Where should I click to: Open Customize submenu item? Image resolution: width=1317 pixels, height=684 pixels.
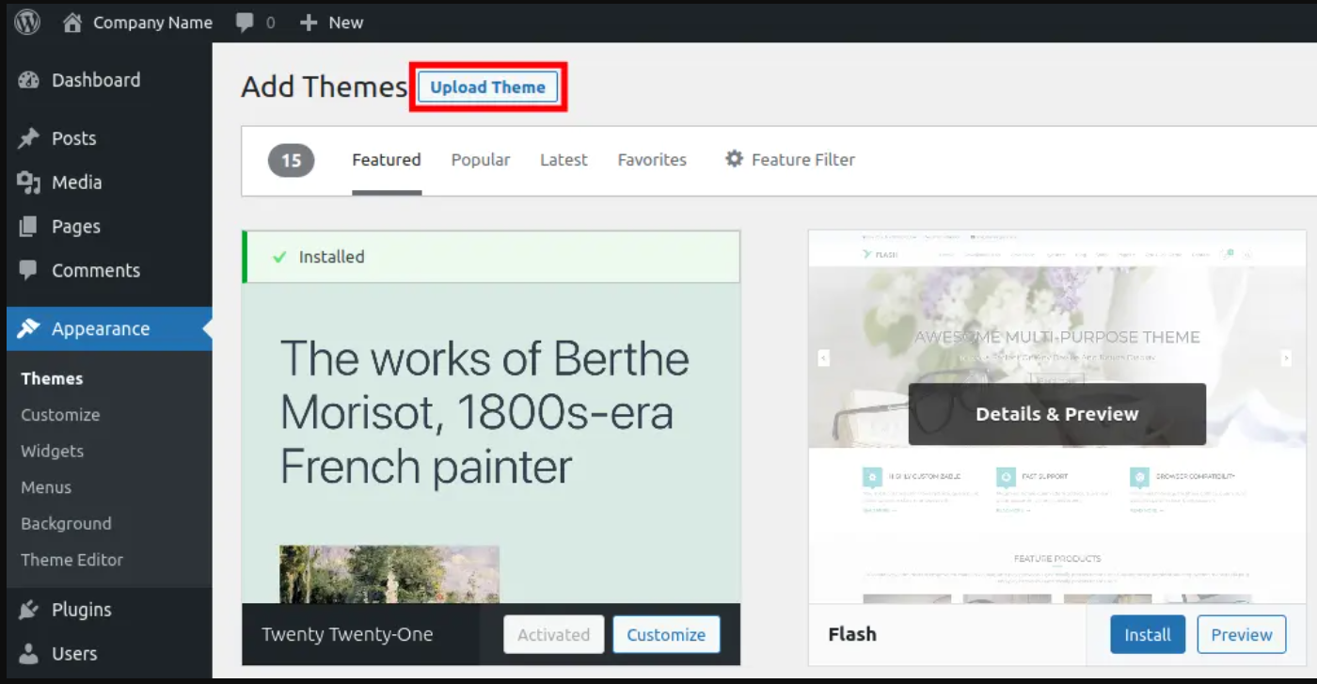coord(60,415)
